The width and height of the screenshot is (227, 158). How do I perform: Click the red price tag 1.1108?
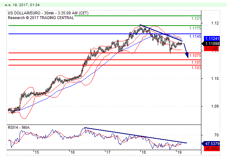[212, 49]
